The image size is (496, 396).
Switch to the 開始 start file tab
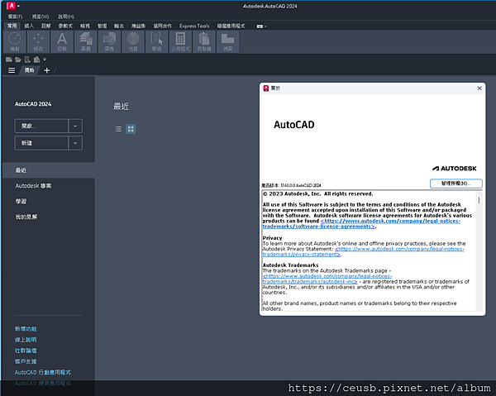(x=30, y=70)
